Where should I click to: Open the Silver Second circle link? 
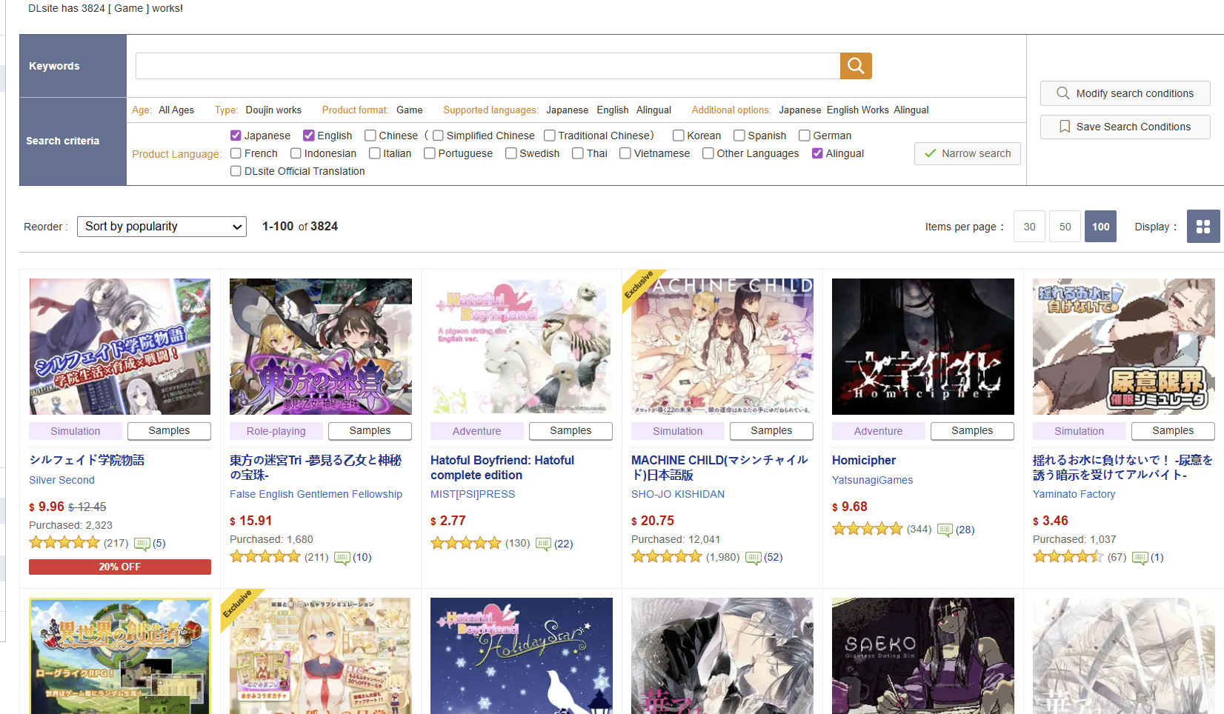pos(61,480)
